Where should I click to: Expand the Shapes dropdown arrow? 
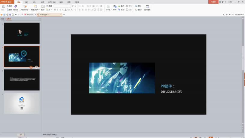tap(117, 10)
